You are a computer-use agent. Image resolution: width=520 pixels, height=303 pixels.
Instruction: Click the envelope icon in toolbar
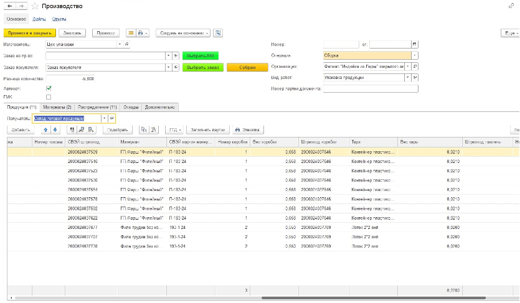point(131,33)
